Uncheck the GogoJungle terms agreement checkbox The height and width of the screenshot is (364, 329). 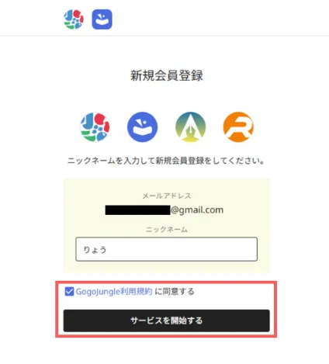tap(69, 292)
